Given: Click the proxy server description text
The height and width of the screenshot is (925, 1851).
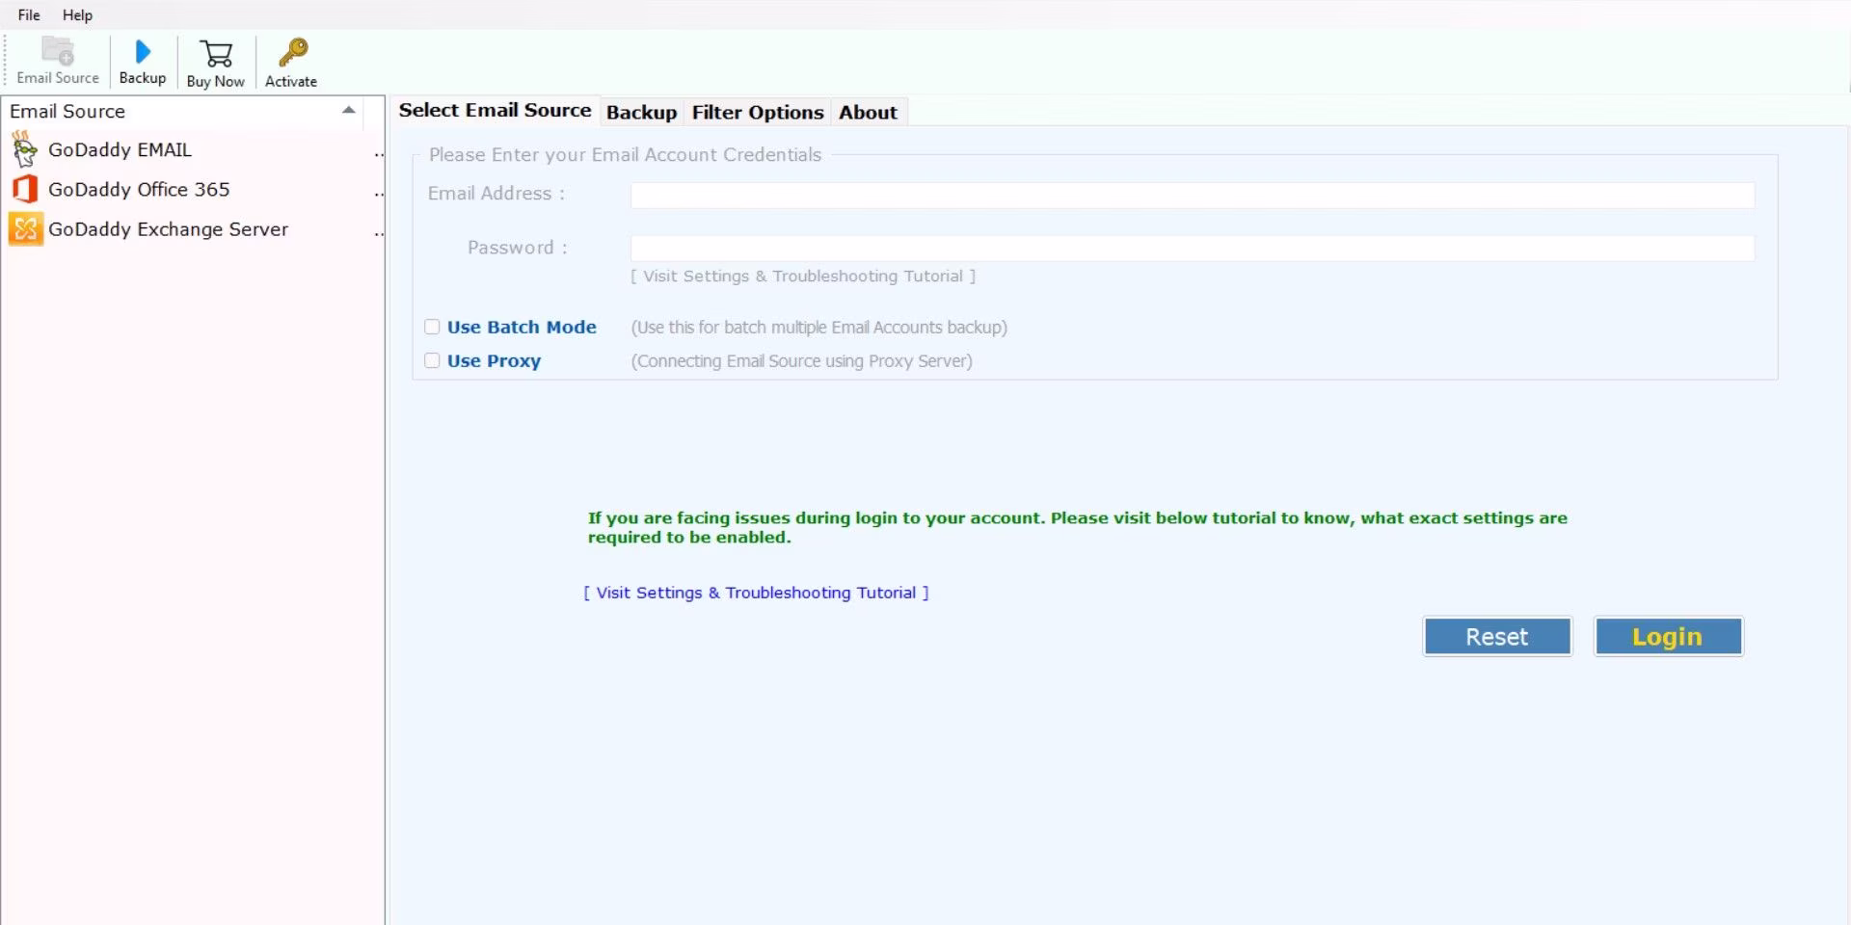Looking at the screenshot, I should tap(802, 361).
